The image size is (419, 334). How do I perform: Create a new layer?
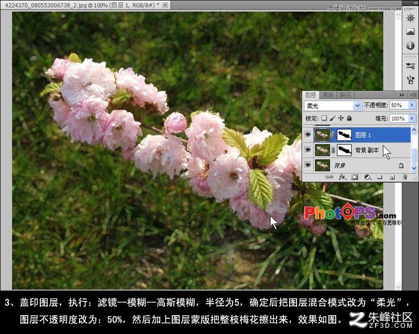coord(392,177)
